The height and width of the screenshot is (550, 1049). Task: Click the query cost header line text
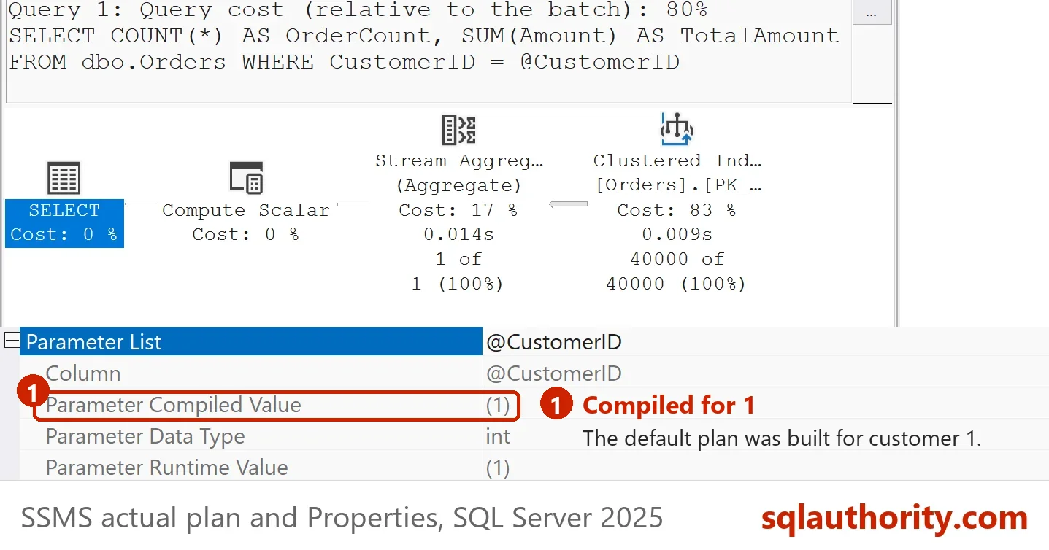point(358,10)
